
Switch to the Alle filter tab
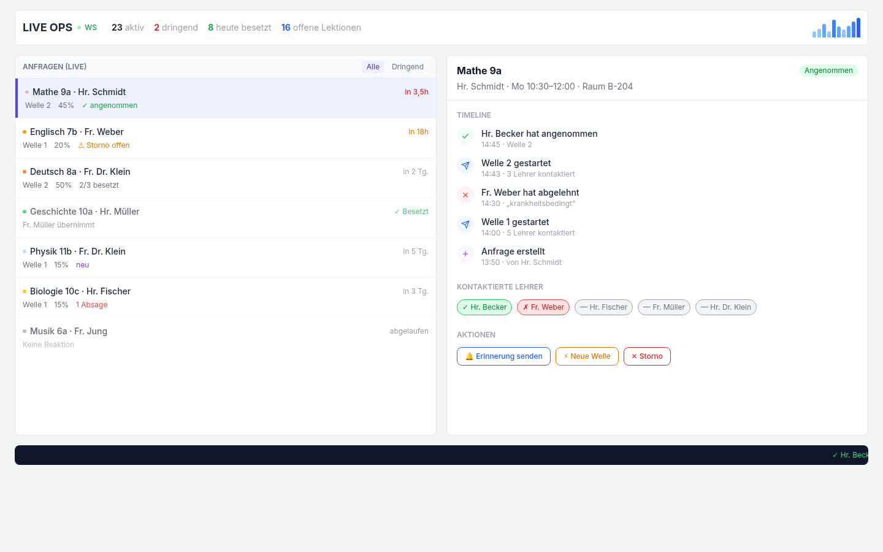pos(373,67)
